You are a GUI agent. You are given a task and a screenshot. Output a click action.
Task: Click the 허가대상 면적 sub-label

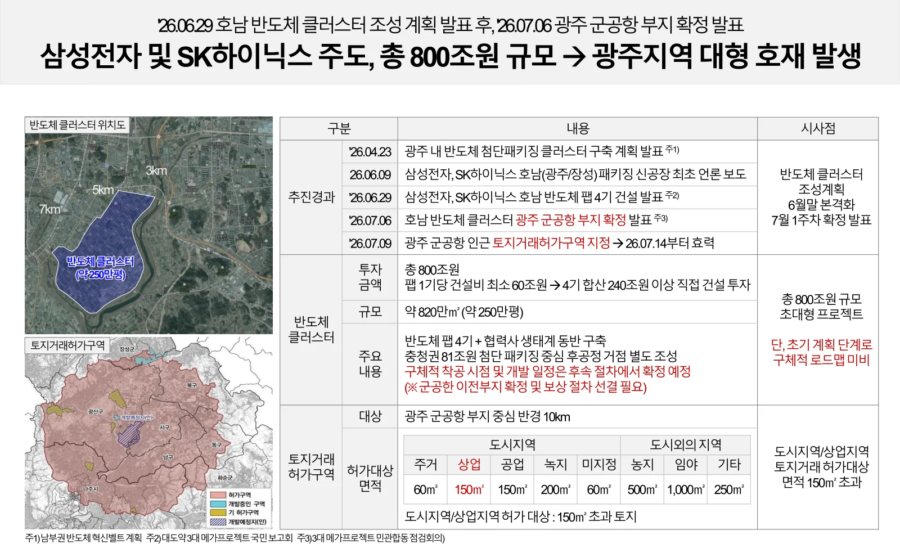point(370,478)
